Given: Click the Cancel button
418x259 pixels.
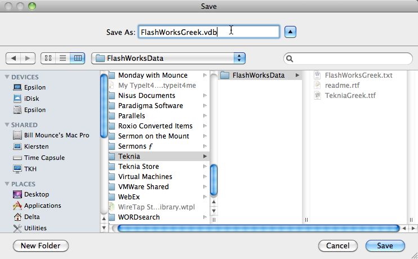Looking at the screenshot, I should (x=337, y=245).
